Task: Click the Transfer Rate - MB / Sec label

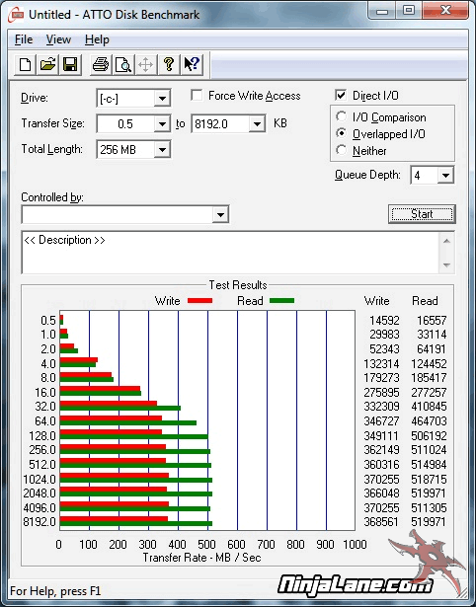Action: tap(201, 558)
